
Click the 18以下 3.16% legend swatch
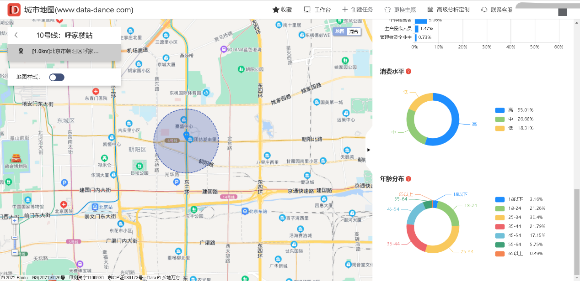coord(499,199)
